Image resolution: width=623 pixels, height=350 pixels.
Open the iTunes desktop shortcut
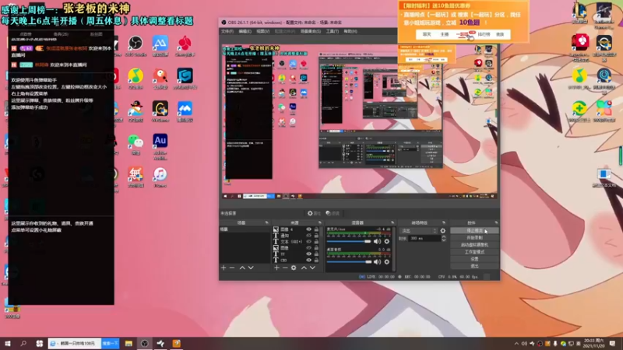click(160, 177)
